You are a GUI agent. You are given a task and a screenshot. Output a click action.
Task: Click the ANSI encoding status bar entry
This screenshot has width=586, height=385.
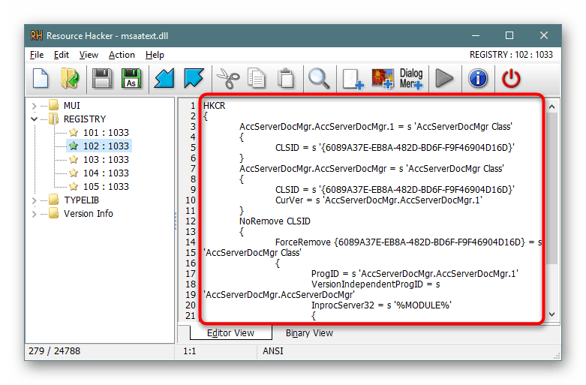[273, 351]
